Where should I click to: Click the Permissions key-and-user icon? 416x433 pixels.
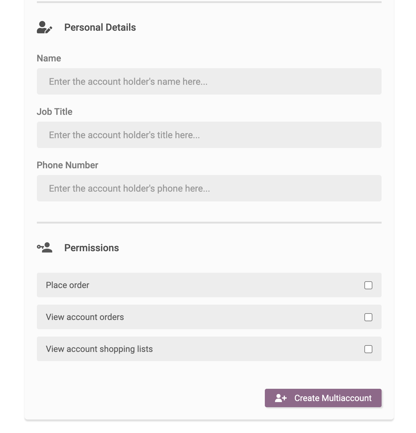tap(45, 248)
